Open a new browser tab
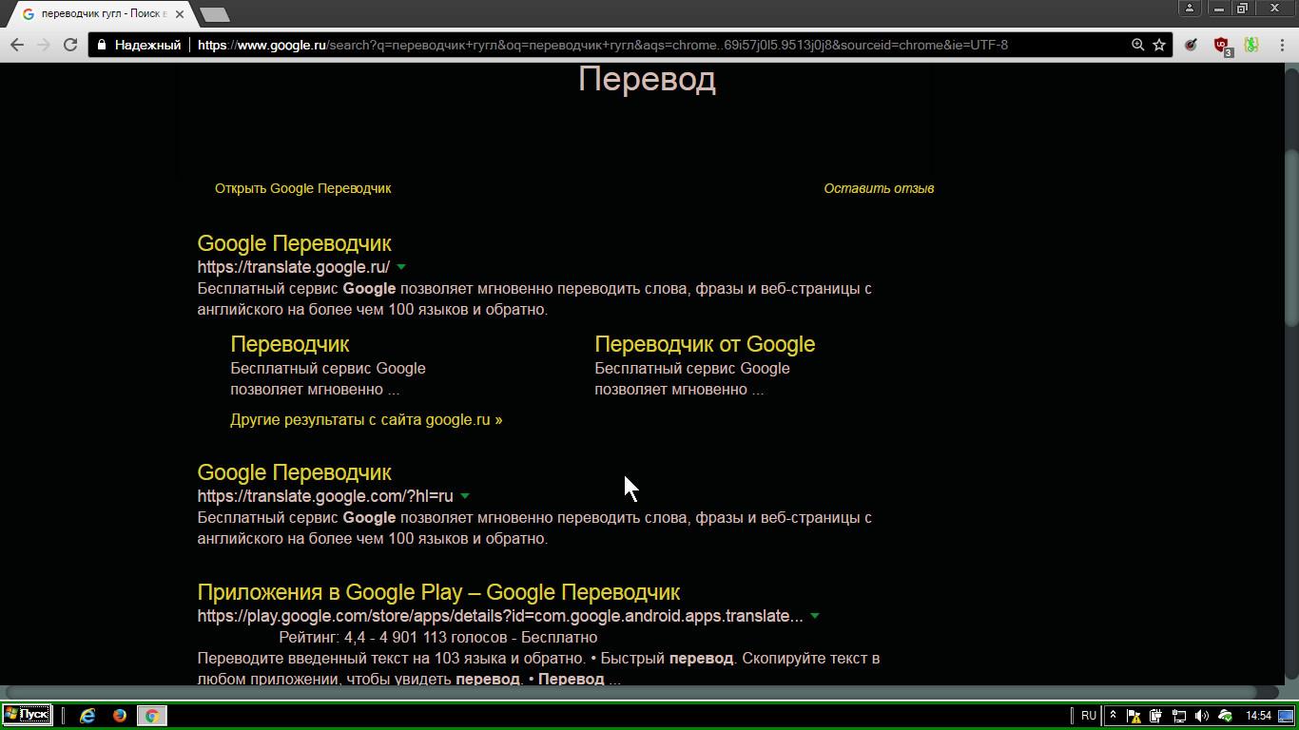The width and height of the screenshot is (1299, 730). [x=216, y=14]
